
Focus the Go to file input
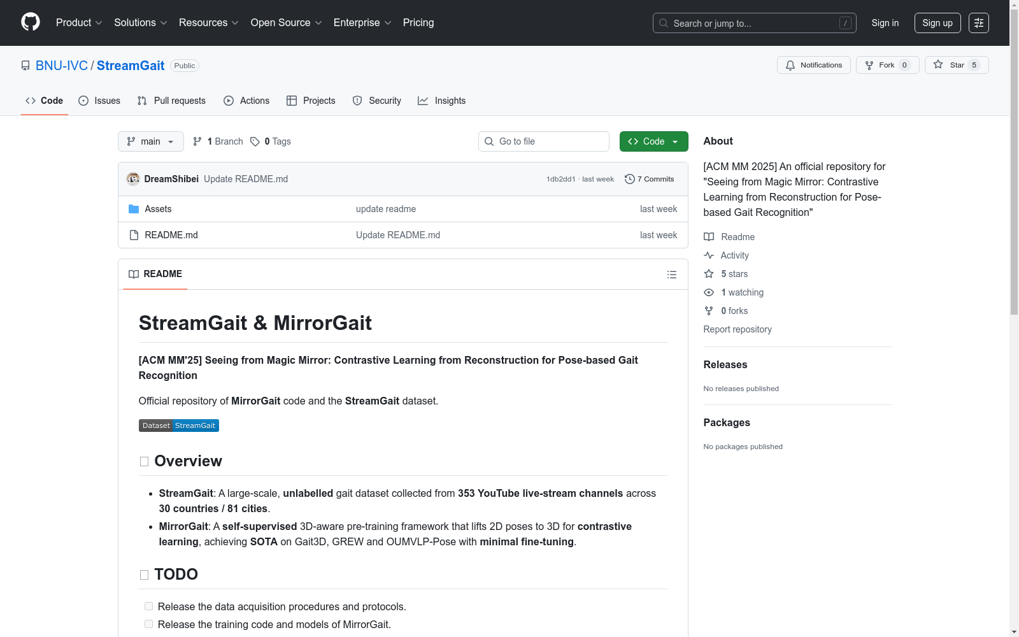544,141
